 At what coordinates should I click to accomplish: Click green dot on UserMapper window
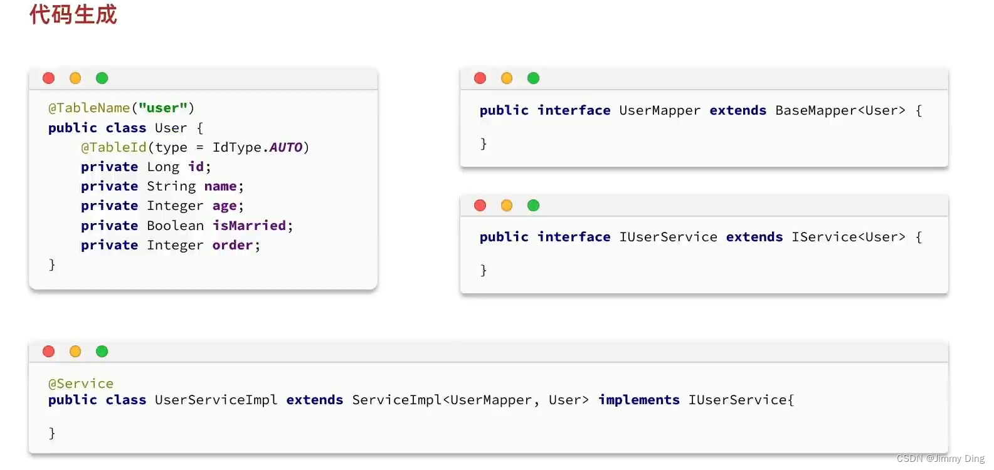coord(534,78)
